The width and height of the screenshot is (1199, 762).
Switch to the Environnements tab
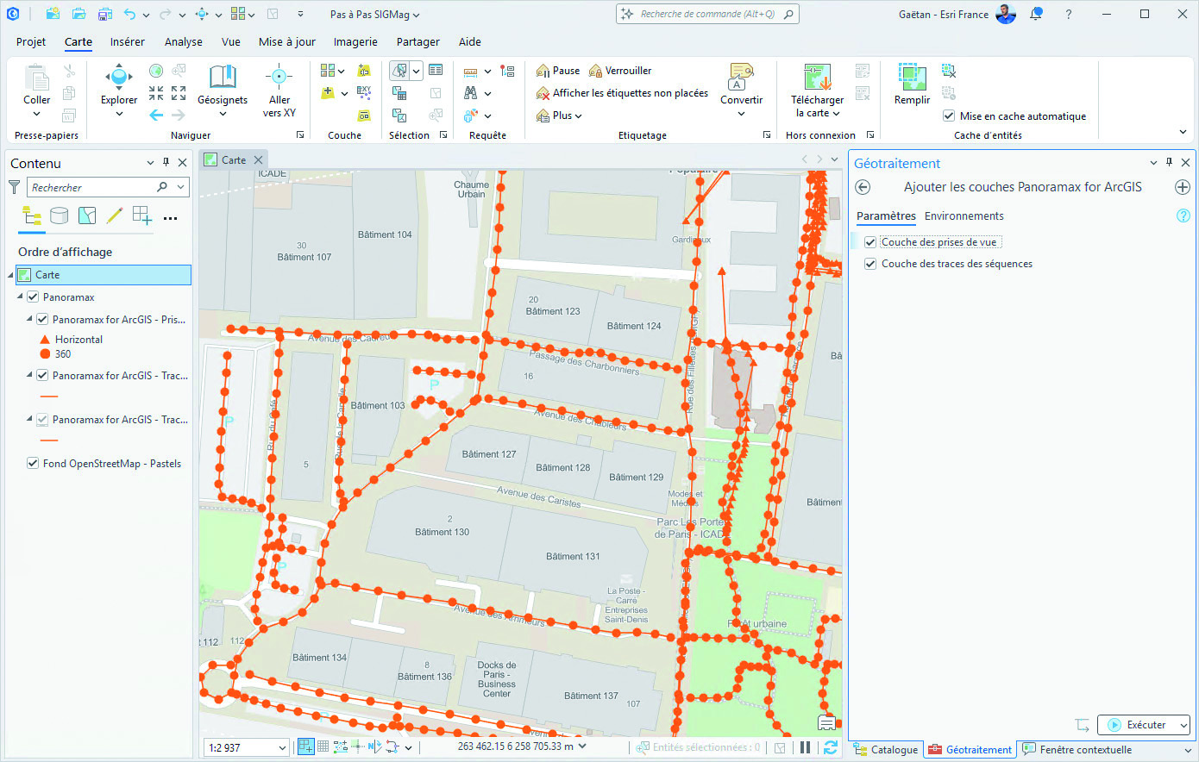click(964, 216)
